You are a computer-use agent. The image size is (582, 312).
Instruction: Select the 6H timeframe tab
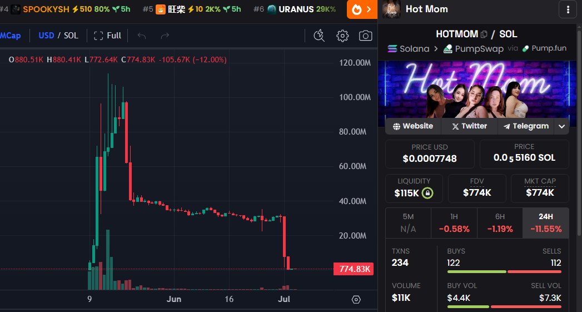[x=500, y=223]
